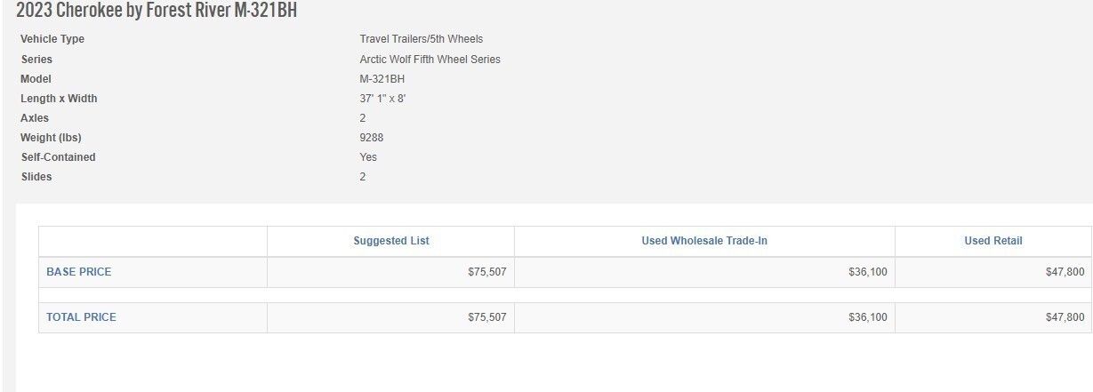Image resolution: width=1093 pixels, height=392 pixels.
Task: Click the Used Wholesale Trade-In column header
Action: click(x=704, y=241)
